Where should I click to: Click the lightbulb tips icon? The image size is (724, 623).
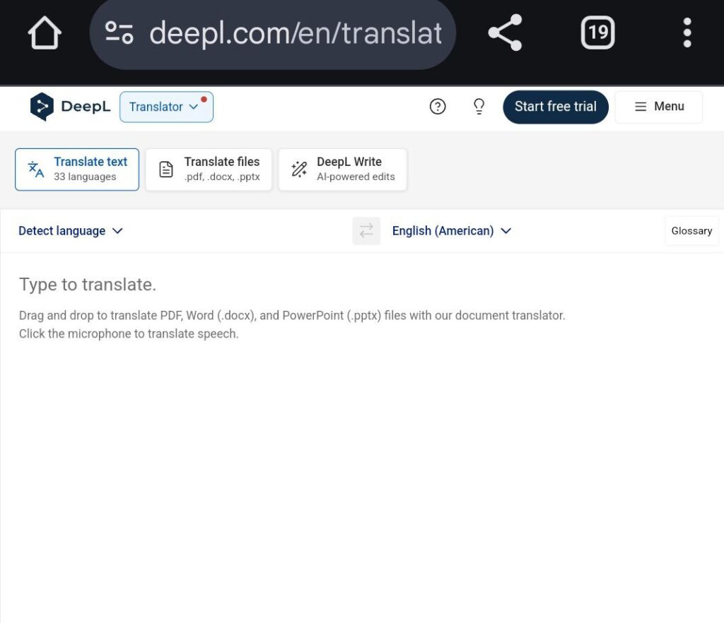(479, 107)
